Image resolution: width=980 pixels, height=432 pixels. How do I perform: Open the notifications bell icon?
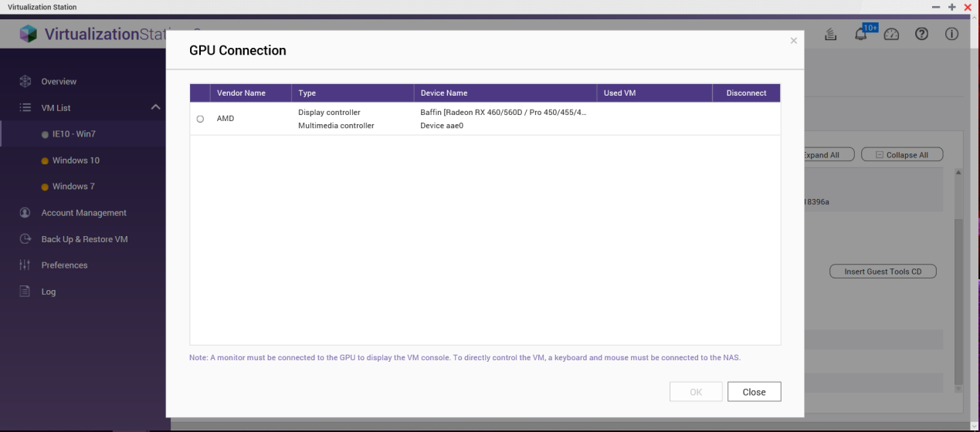pos(860,35)
